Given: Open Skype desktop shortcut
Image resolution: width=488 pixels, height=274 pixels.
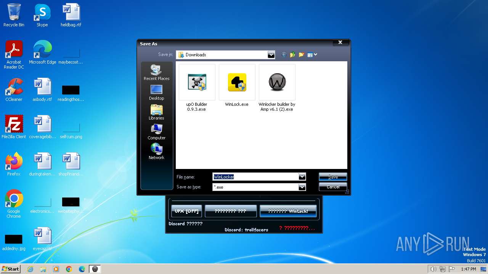Looking at the screenshot, I should 42,15.
